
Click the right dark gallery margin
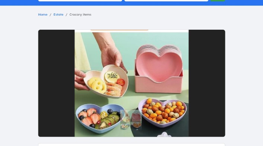coord(207,83)
